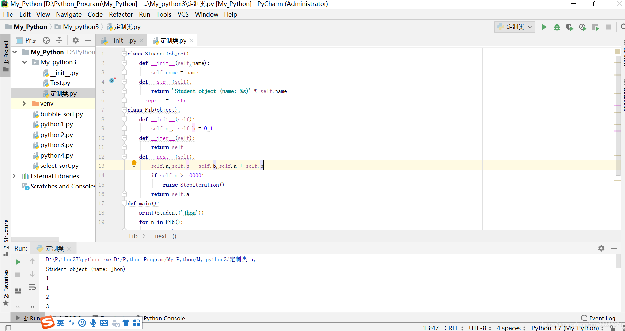Open the Navigate menu
Viewport: 625px width, 331px height.
point(68,14)
